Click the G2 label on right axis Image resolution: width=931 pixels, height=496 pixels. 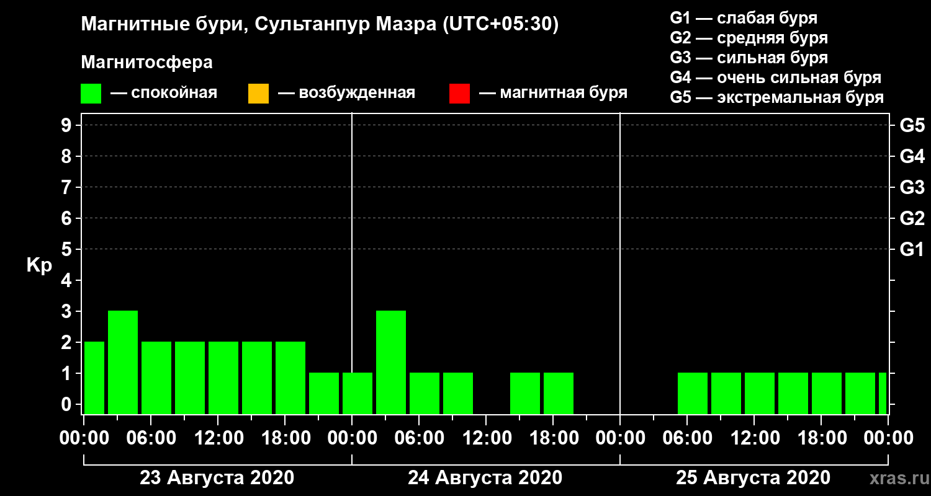coord(912,218)
